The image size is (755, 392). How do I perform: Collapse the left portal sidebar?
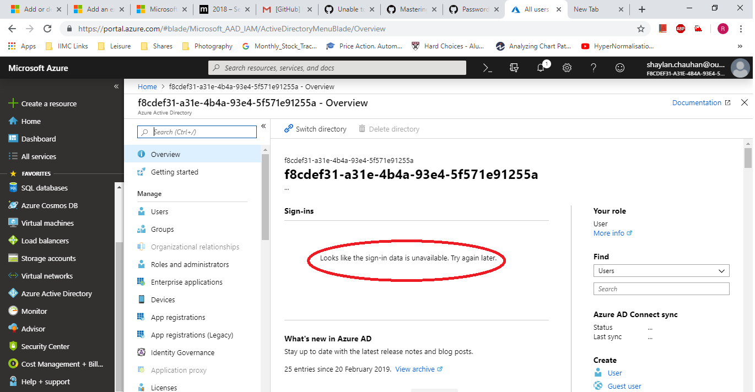pyautogui.click(x=116, y=86)
